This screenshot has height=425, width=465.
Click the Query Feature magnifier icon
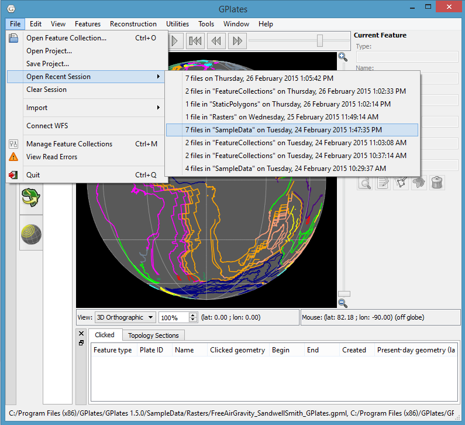click(365, 182)
